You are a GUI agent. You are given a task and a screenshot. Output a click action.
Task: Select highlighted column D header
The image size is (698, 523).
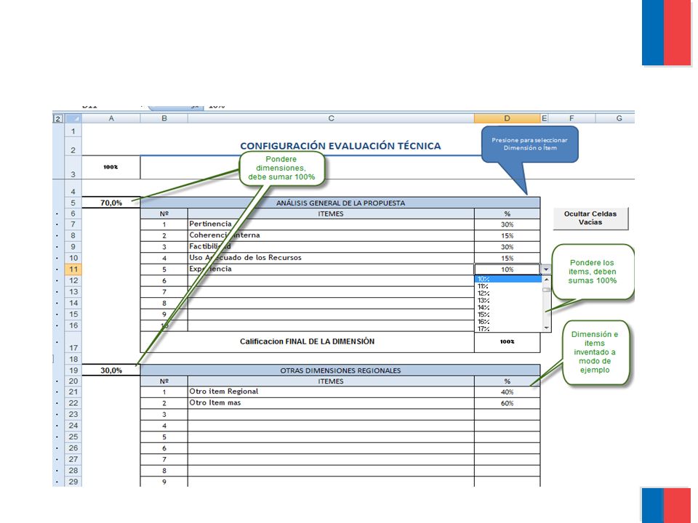[x=507, y=118]
